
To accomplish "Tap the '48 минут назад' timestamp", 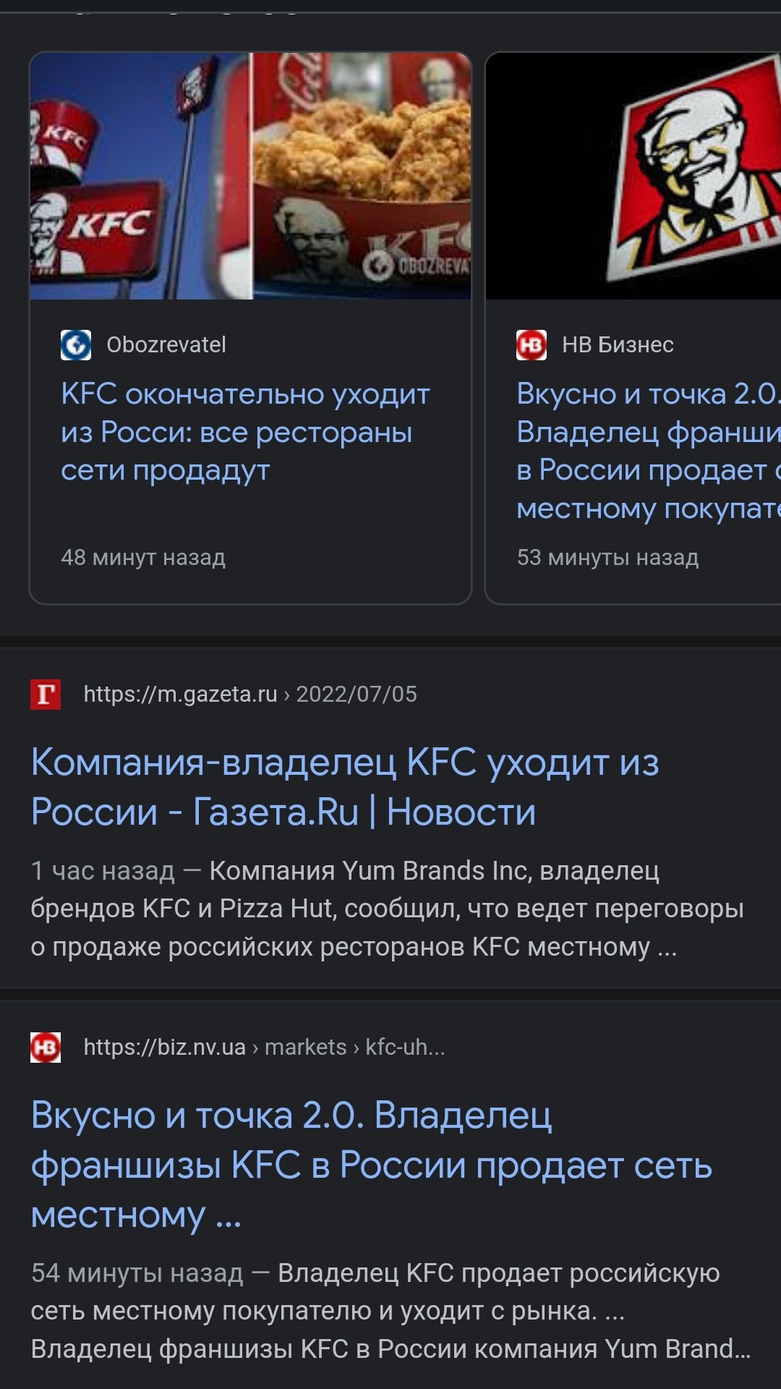I will tap(143, 558).
